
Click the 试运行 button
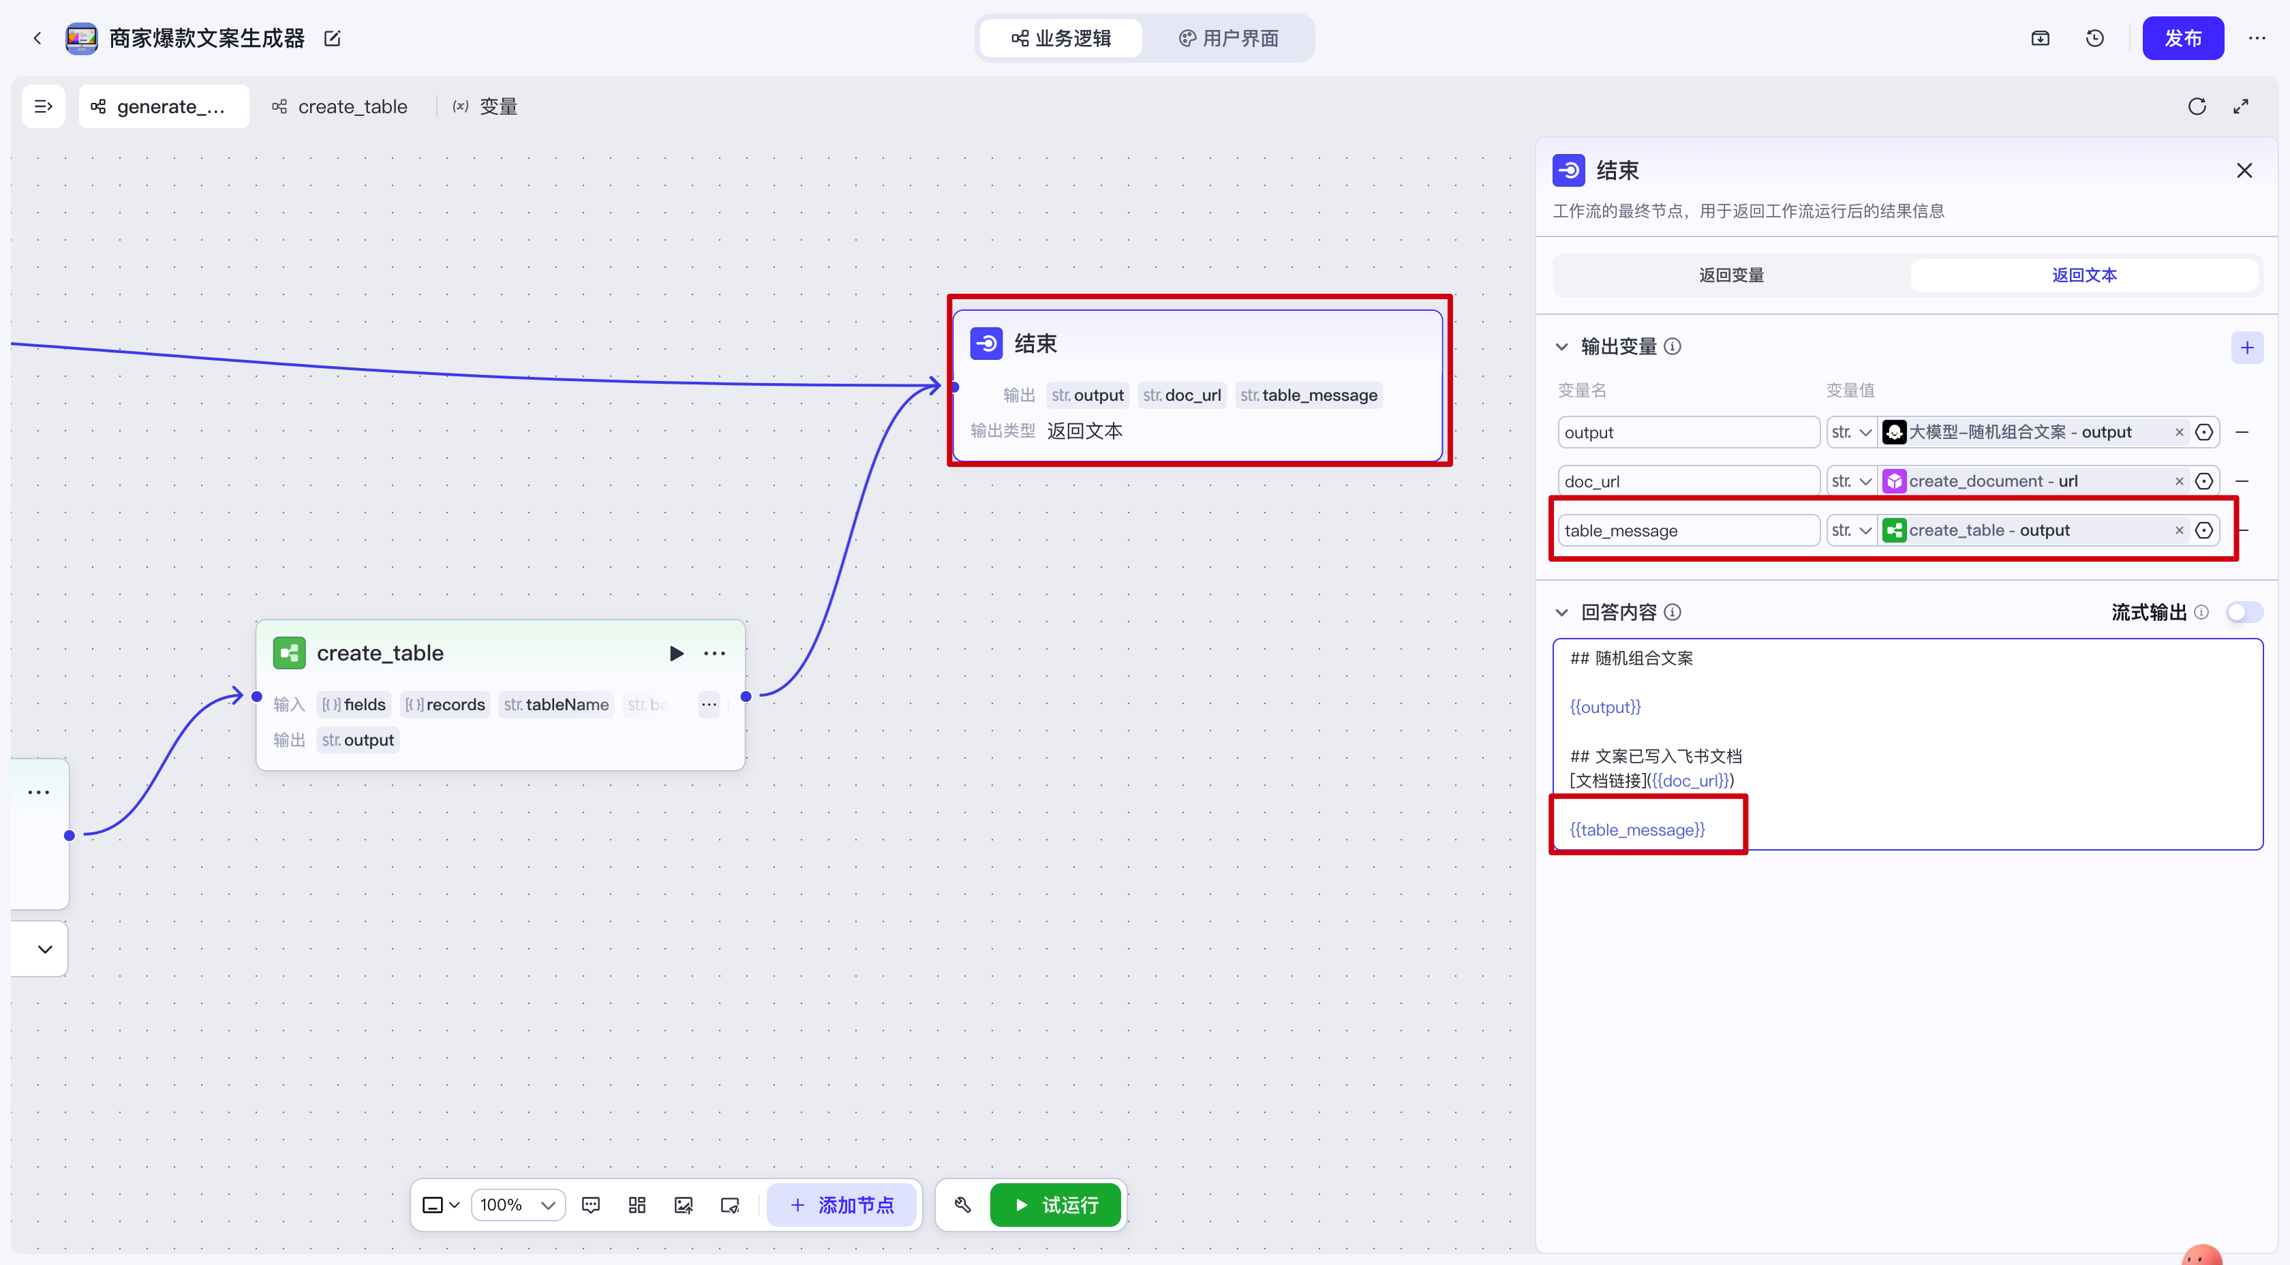coord(1055,1206)
